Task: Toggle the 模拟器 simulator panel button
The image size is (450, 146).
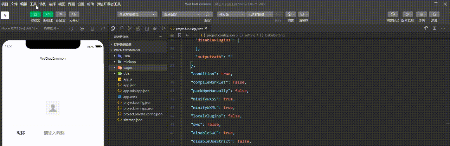Action: pyautogui.click(x=35, y=14)
